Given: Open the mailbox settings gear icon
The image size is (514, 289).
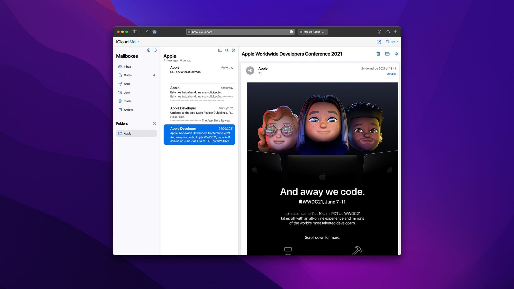Looking at the screenshot, I should [149, 50].
